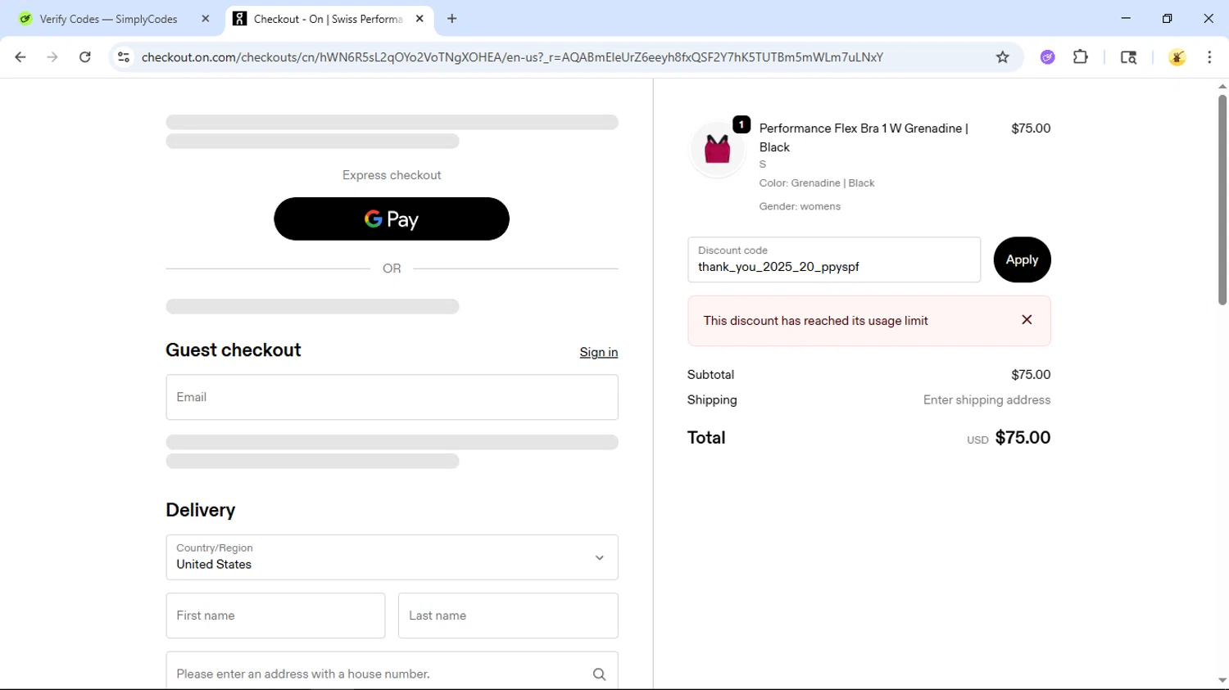Click the scrollbar down arrow

click(x=1222, y=680)
